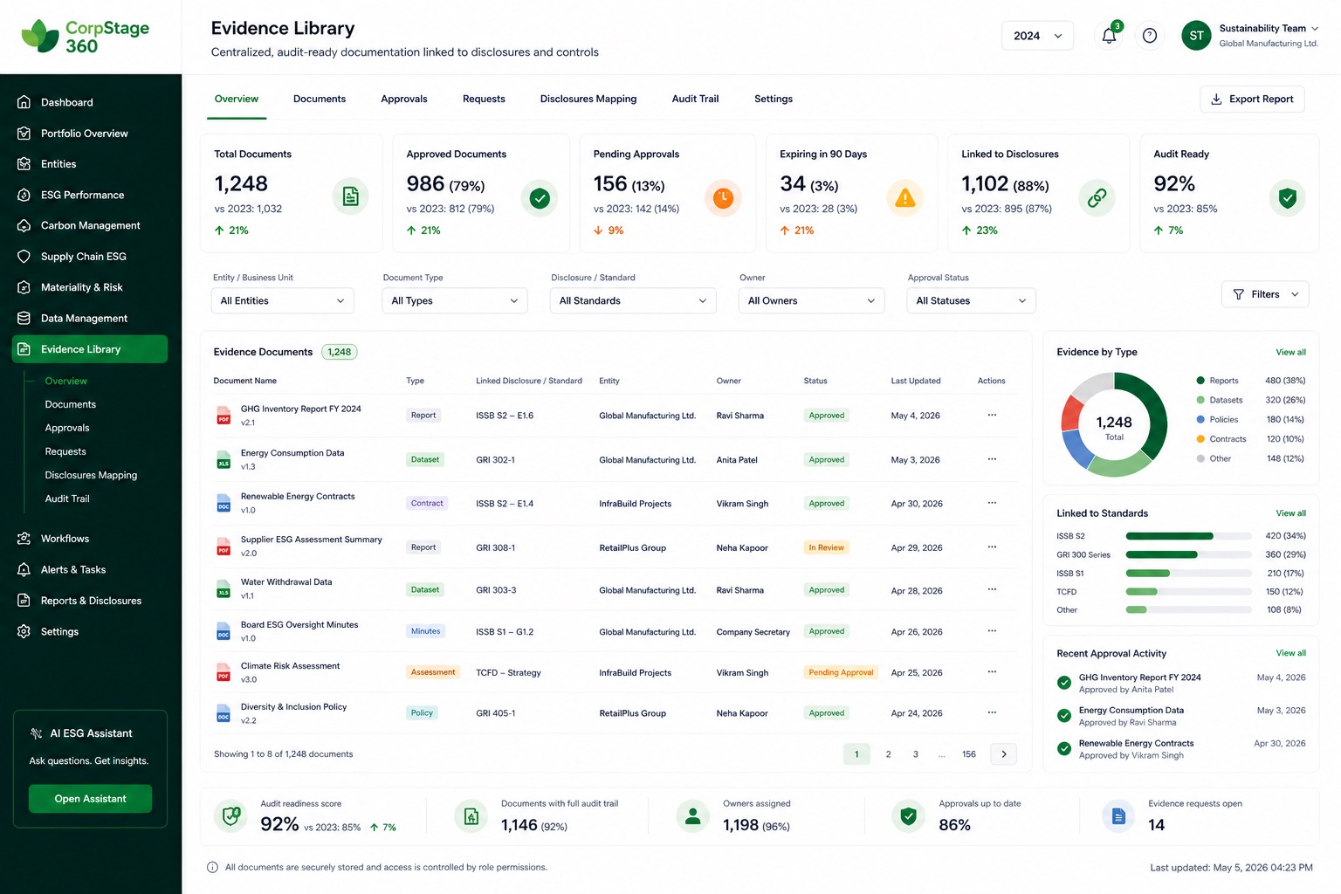The height and width of the screenshot is (894, 1341).
Task: Click the Open Assistant button
Action: (90, 799)
